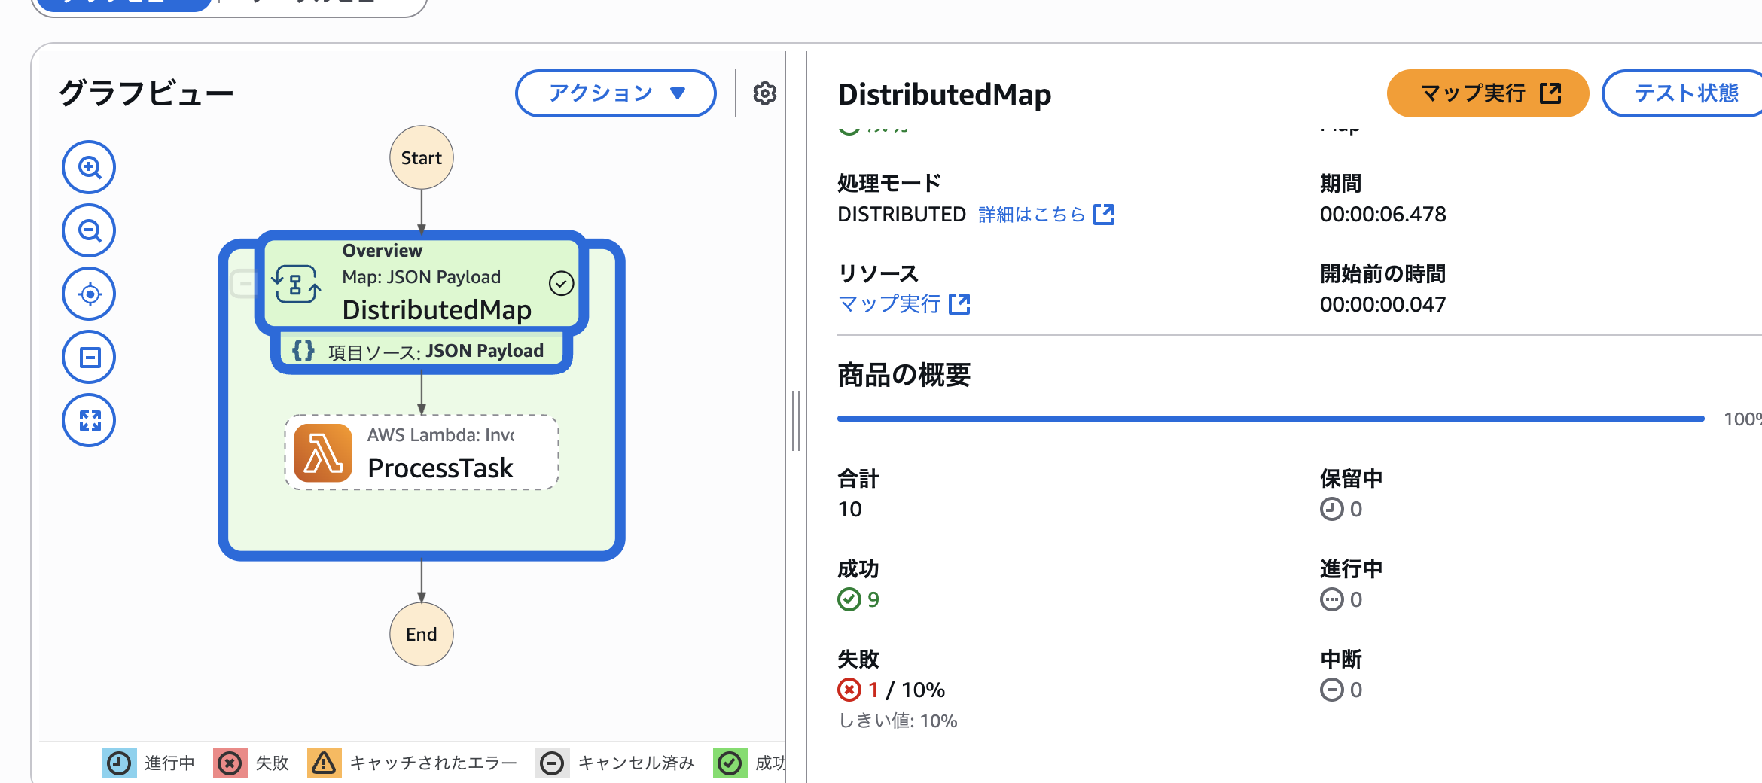The height and width of the screenshot is (783, 1762).
Task: Select the DistributedMap state node
Action: pyautogui.click(x=422, y=283)
